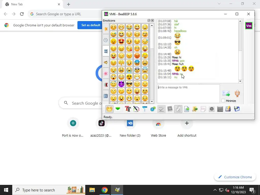Screen dimensions: 260x195
Task: Pick font color with the pencil palette icon
Action: coord(136,109)
